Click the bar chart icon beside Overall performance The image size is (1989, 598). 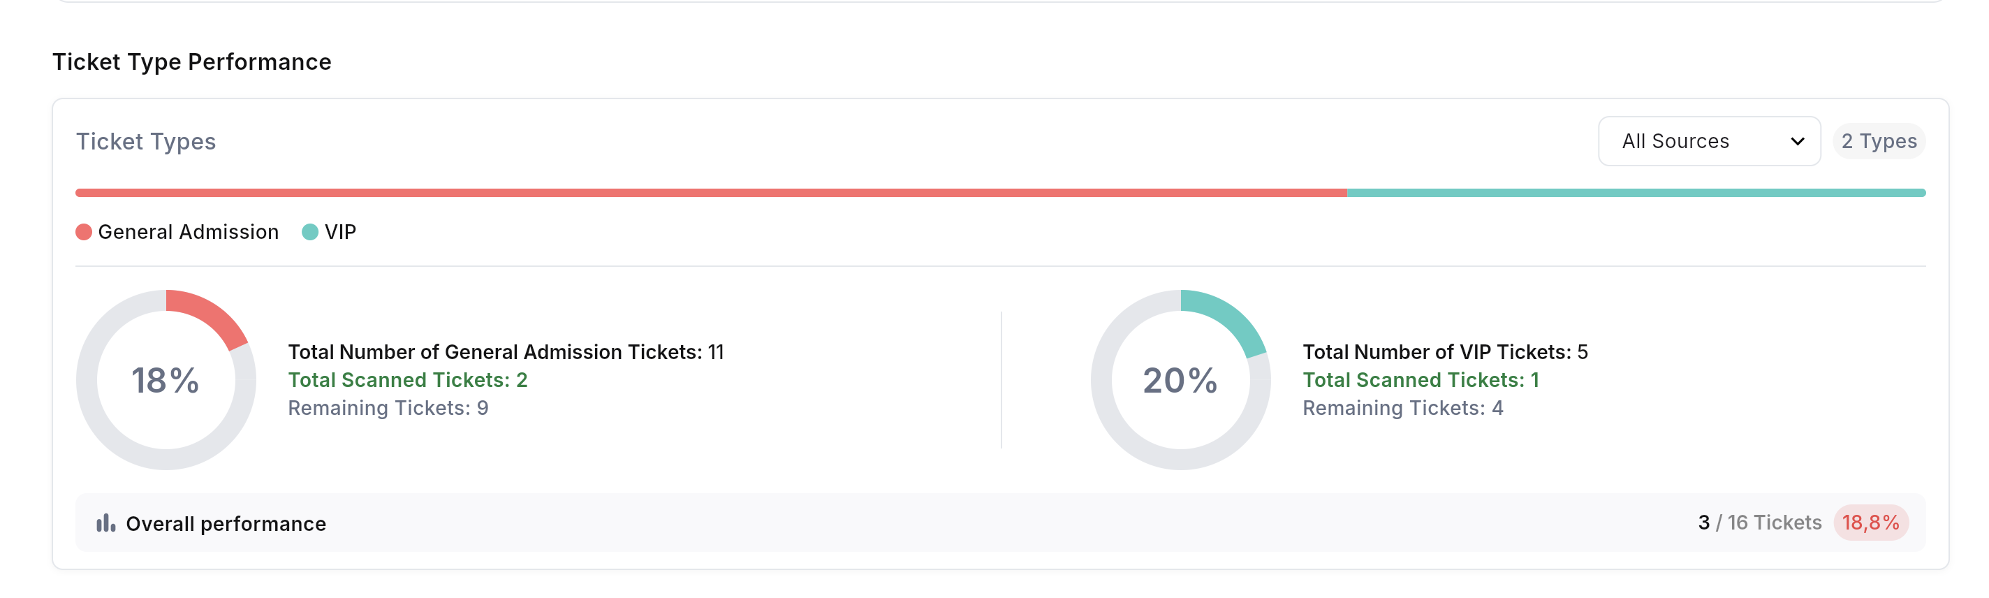tap(107, 523)
